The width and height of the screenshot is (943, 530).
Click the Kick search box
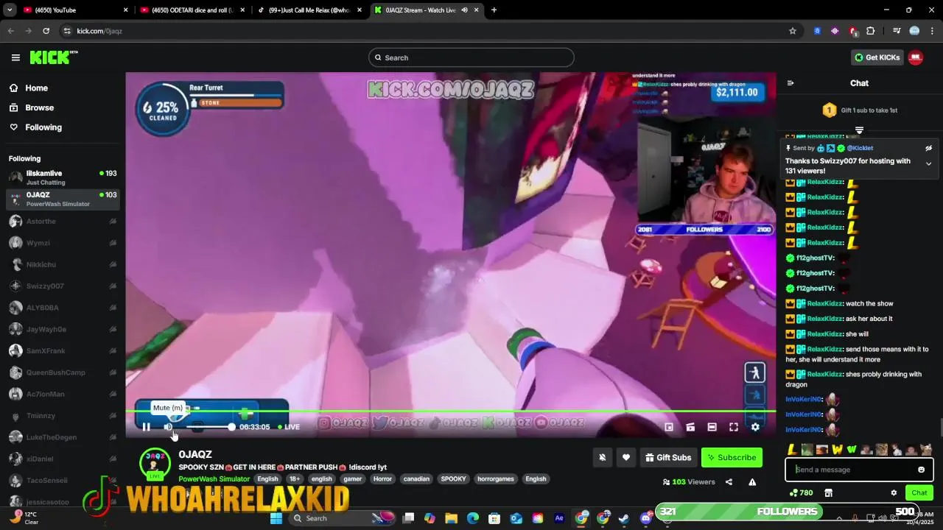[471, 57]
